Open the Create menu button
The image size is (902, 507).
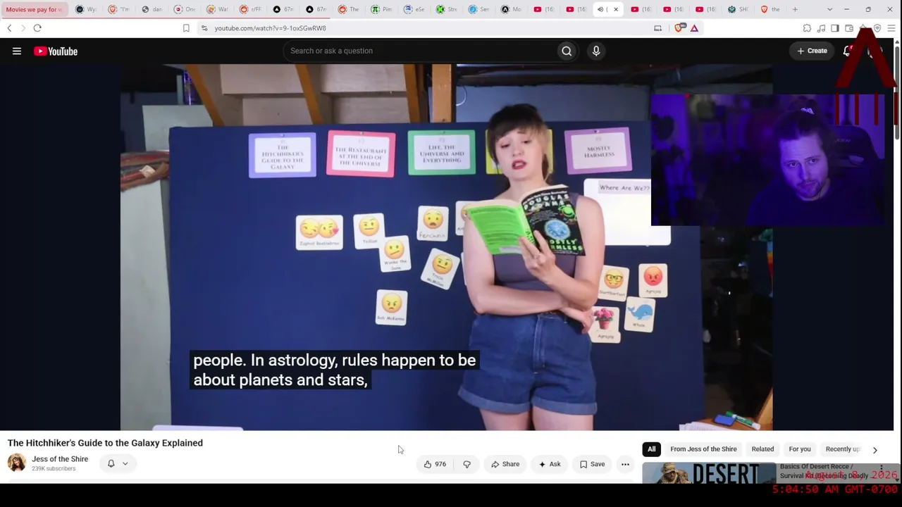click(x=813, y=51)
